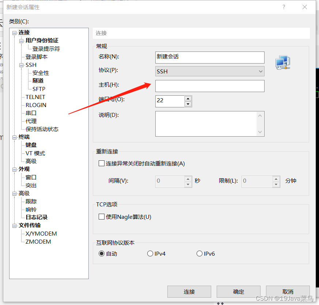Select the 代理 category

point(31,121)
